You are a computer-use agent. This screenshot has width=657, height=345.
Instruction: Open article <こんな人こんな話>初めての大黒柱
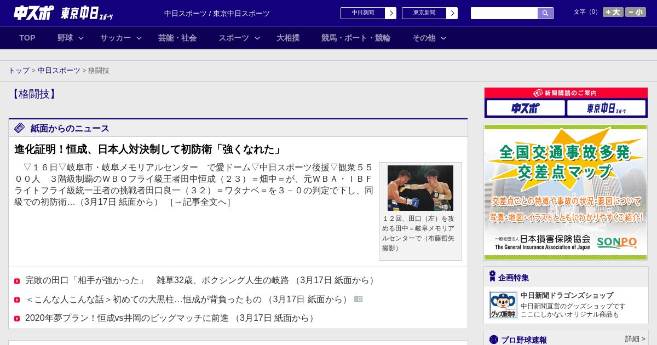[x=143, y=300]
